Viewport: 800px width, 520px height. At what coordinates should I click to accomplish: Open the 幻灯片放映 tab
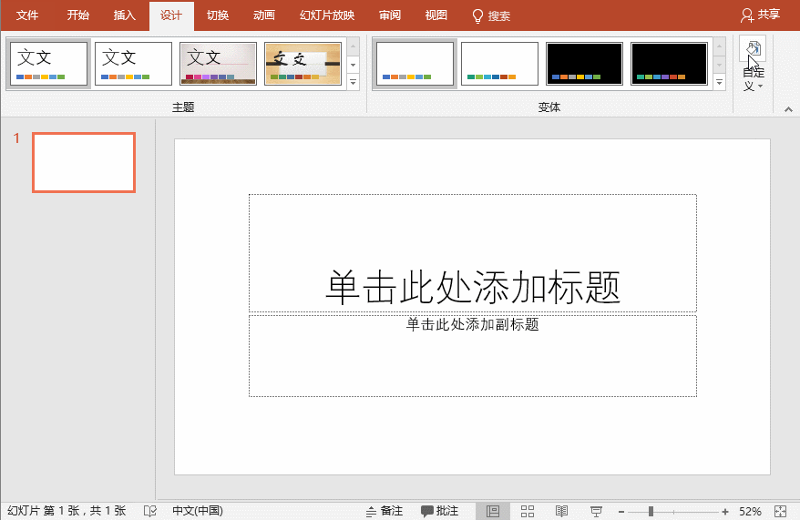(x=327, y=15)
